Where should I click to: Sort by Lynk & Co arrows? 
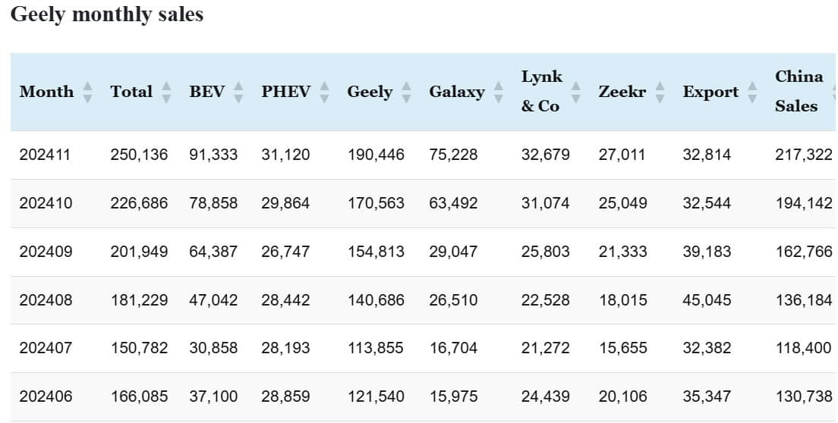(575, 92)
